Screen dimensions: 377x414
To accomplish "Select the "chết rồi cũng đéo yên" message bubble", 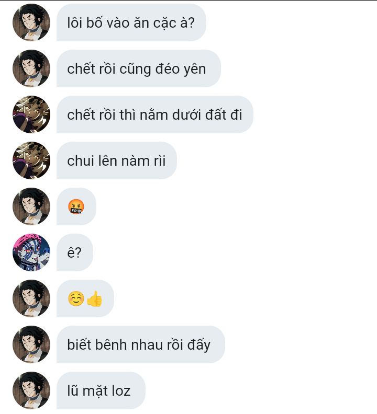I will click(139, 68).
